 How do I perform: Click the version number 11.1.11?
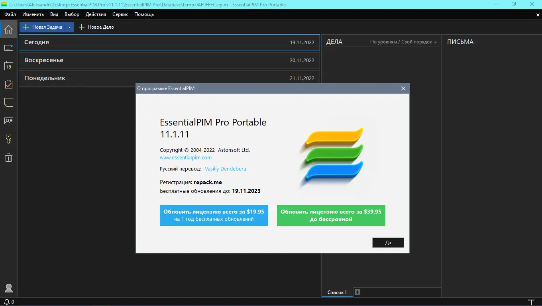pos(175,134)
